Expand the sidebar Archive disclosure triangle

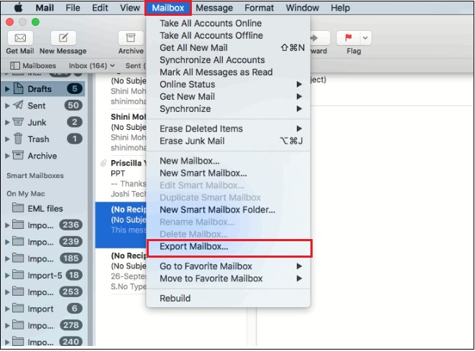tap(7, 156)
